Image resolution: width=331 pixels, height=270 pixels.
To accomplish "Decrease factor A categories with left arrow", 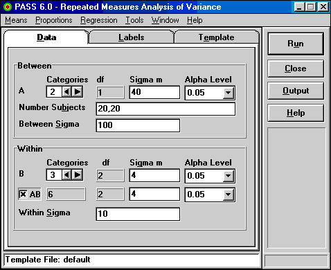I will (66, 92).
